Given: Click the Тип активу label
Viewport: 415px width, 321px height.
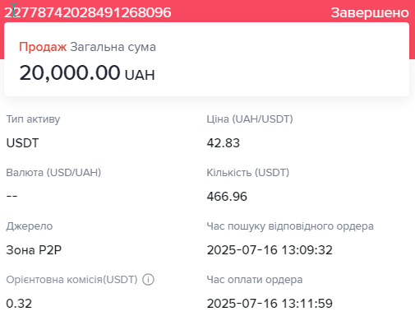Looking at the screenshot, I should 33,119.
